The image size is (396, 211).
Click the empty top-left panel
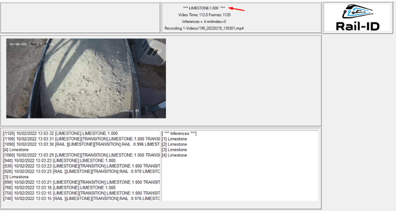point(80,18)
